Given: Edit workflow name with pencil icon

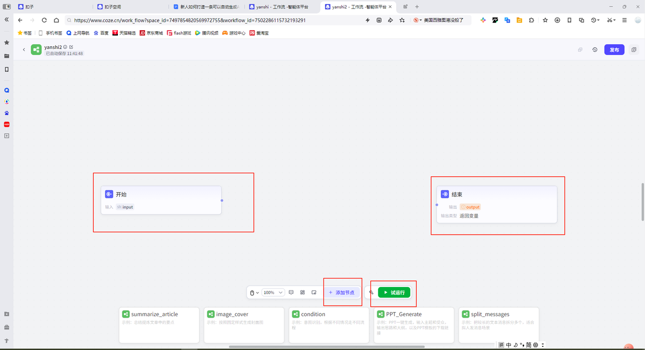Looking at the screenshot, I should 71,47.
